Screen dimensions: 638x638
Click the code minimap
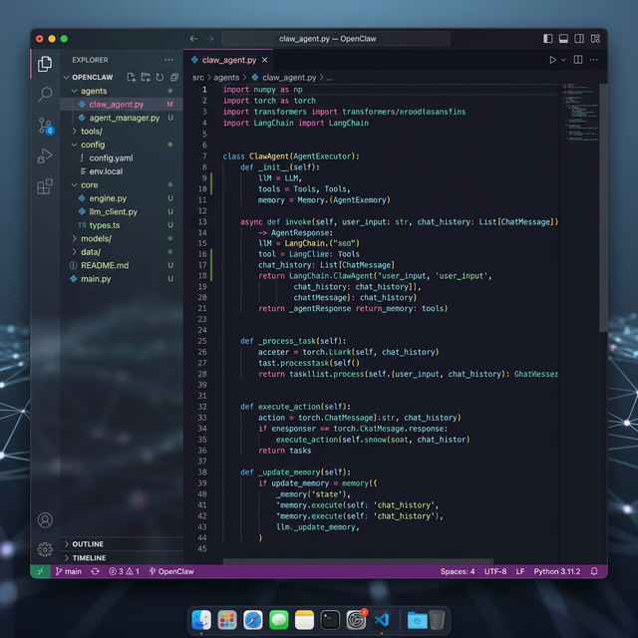point(580,112)
